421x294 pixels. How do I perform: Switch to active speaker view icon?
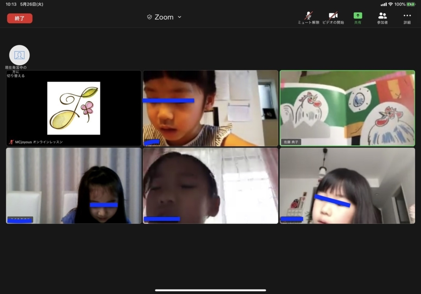[x=19, y=55]
